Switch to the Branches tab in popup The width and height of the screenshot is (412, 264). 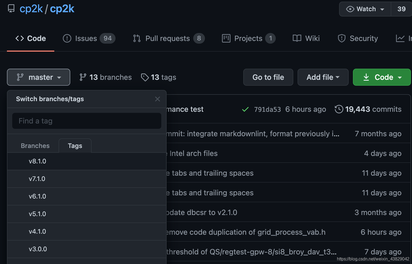tap(35, 146)
